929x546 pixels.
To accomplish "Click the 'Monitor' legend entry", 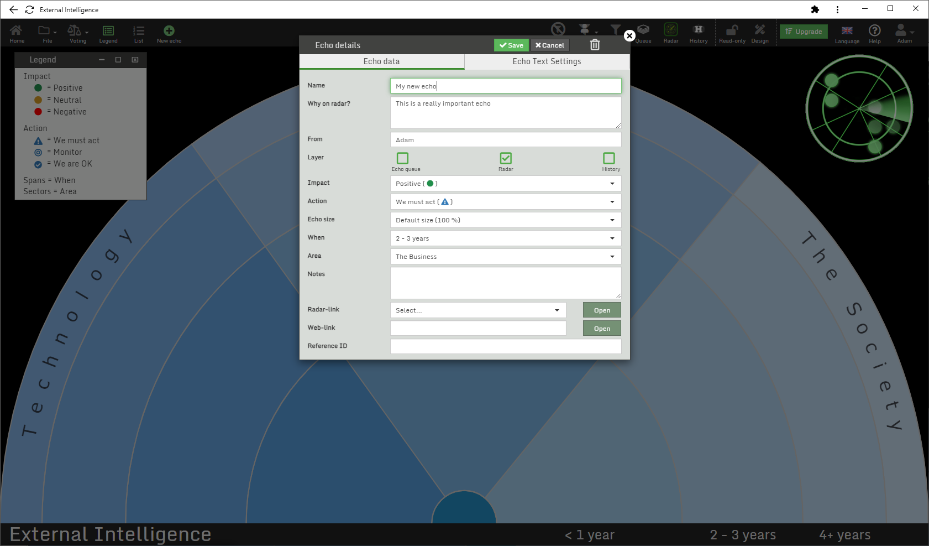I will 58,152.
